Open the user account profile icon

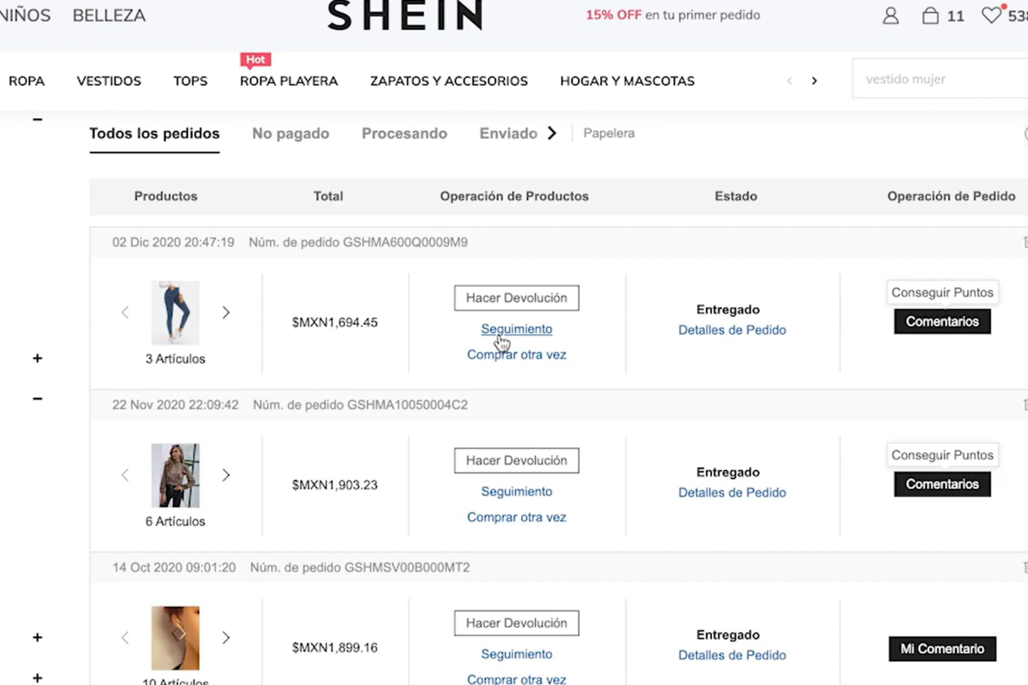[x=890, y=16]
